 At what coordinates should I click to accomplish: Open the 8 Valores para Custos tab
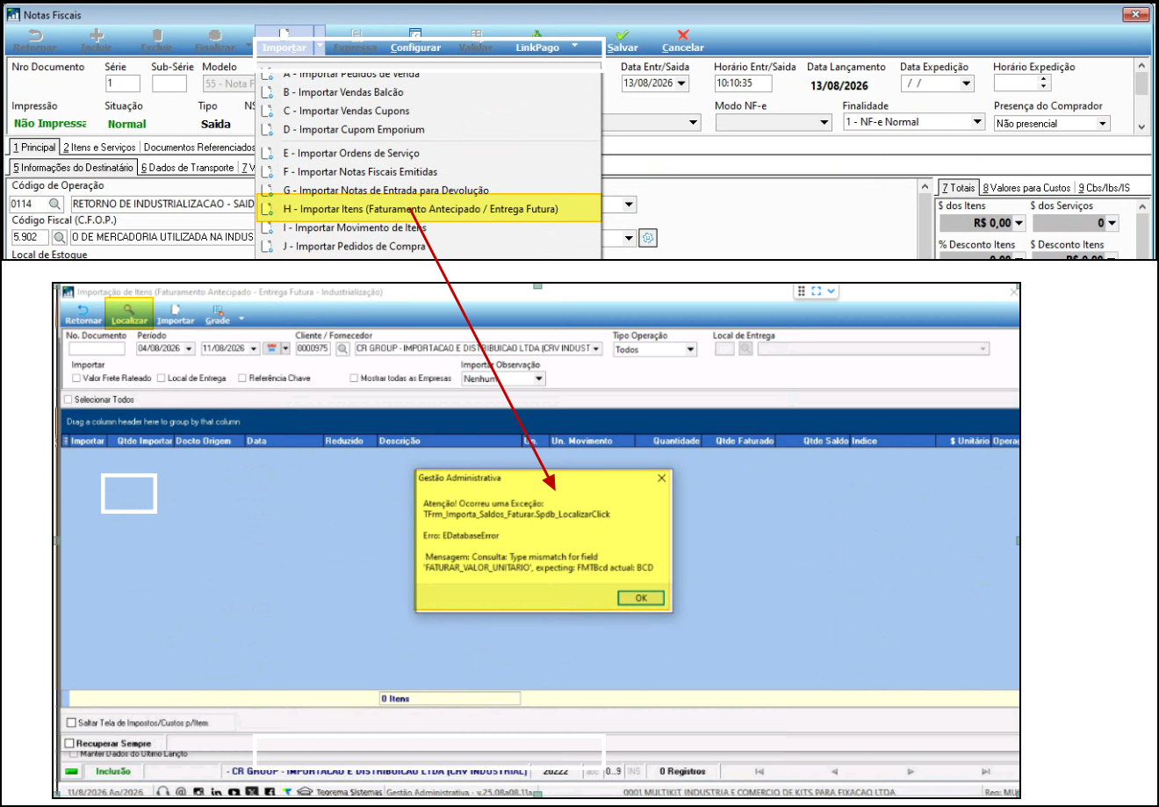[1026, 188]
